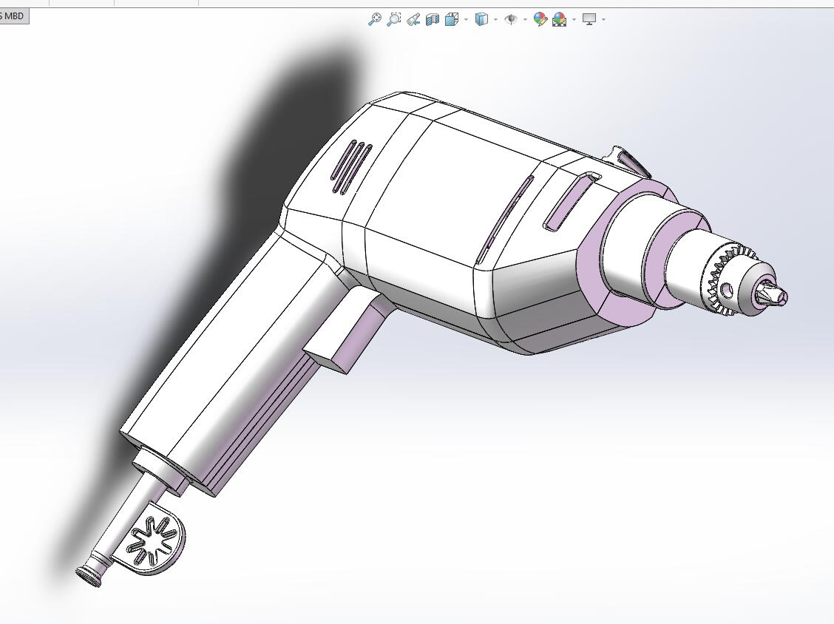Click the Apply Scene icon
The width and height of the screenshot is (834, 624).
point(559,20)
